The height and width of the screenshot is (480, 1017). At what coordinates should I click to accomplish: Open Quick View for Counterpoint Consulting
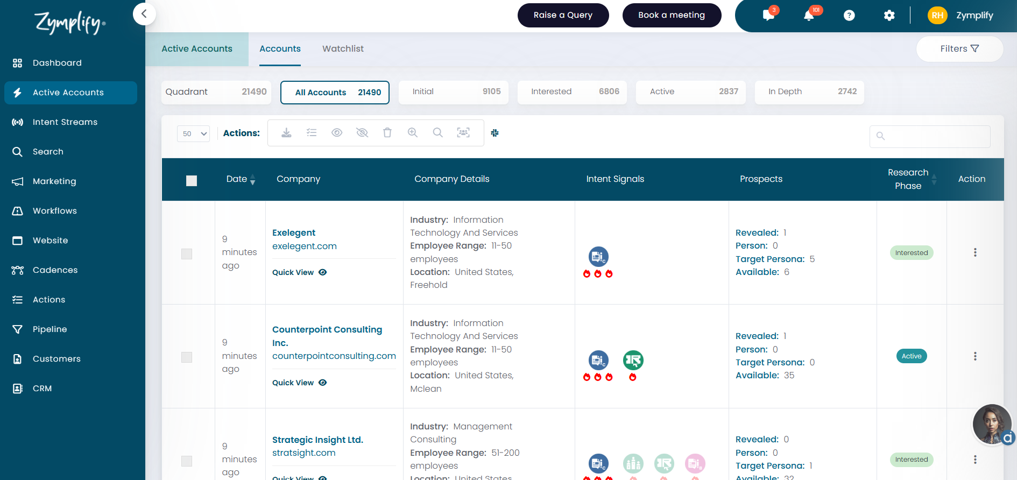299,383
